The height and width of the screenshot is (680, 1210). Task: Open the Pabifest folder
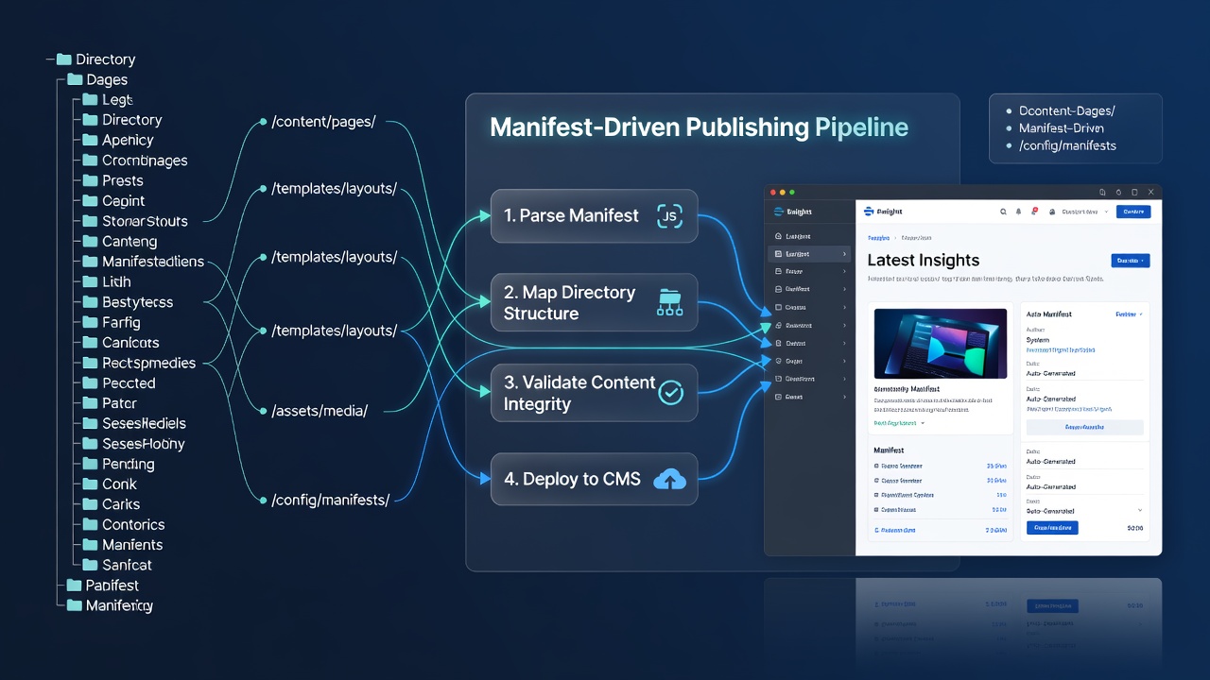103,586
